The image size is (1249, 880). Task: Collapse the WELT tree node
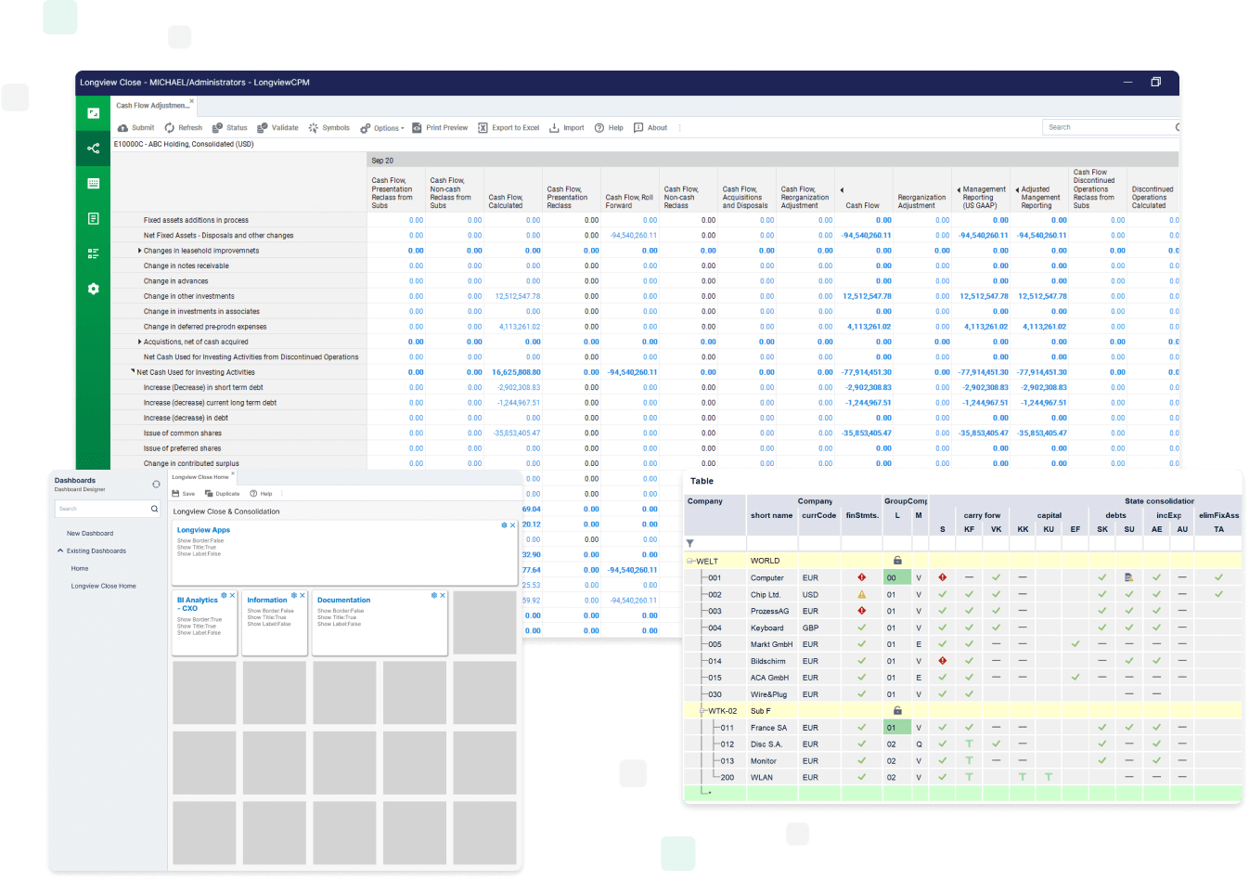689,561
